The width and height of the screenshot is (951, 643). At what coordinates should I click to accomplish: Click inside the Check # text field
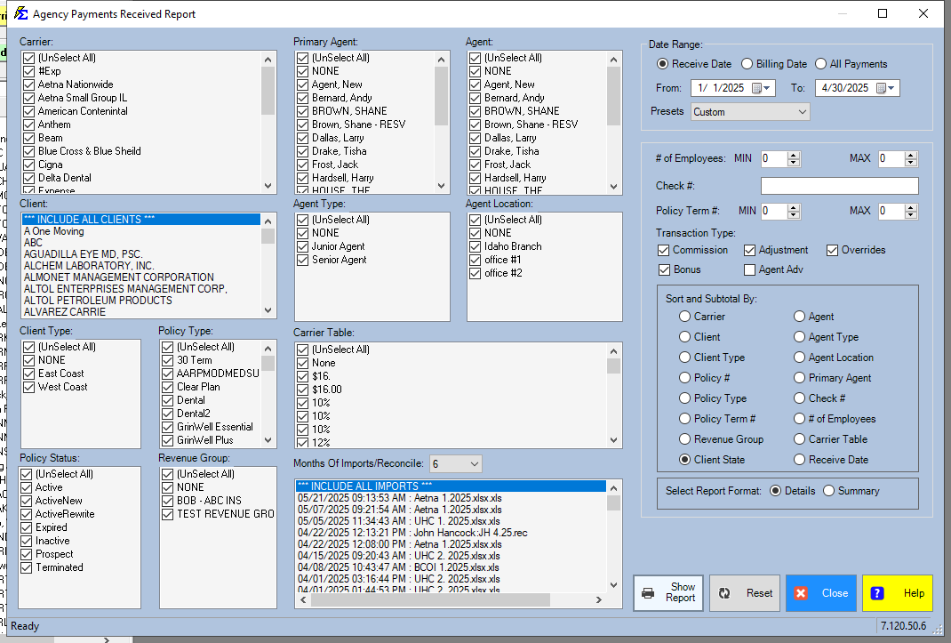[839, 186]
